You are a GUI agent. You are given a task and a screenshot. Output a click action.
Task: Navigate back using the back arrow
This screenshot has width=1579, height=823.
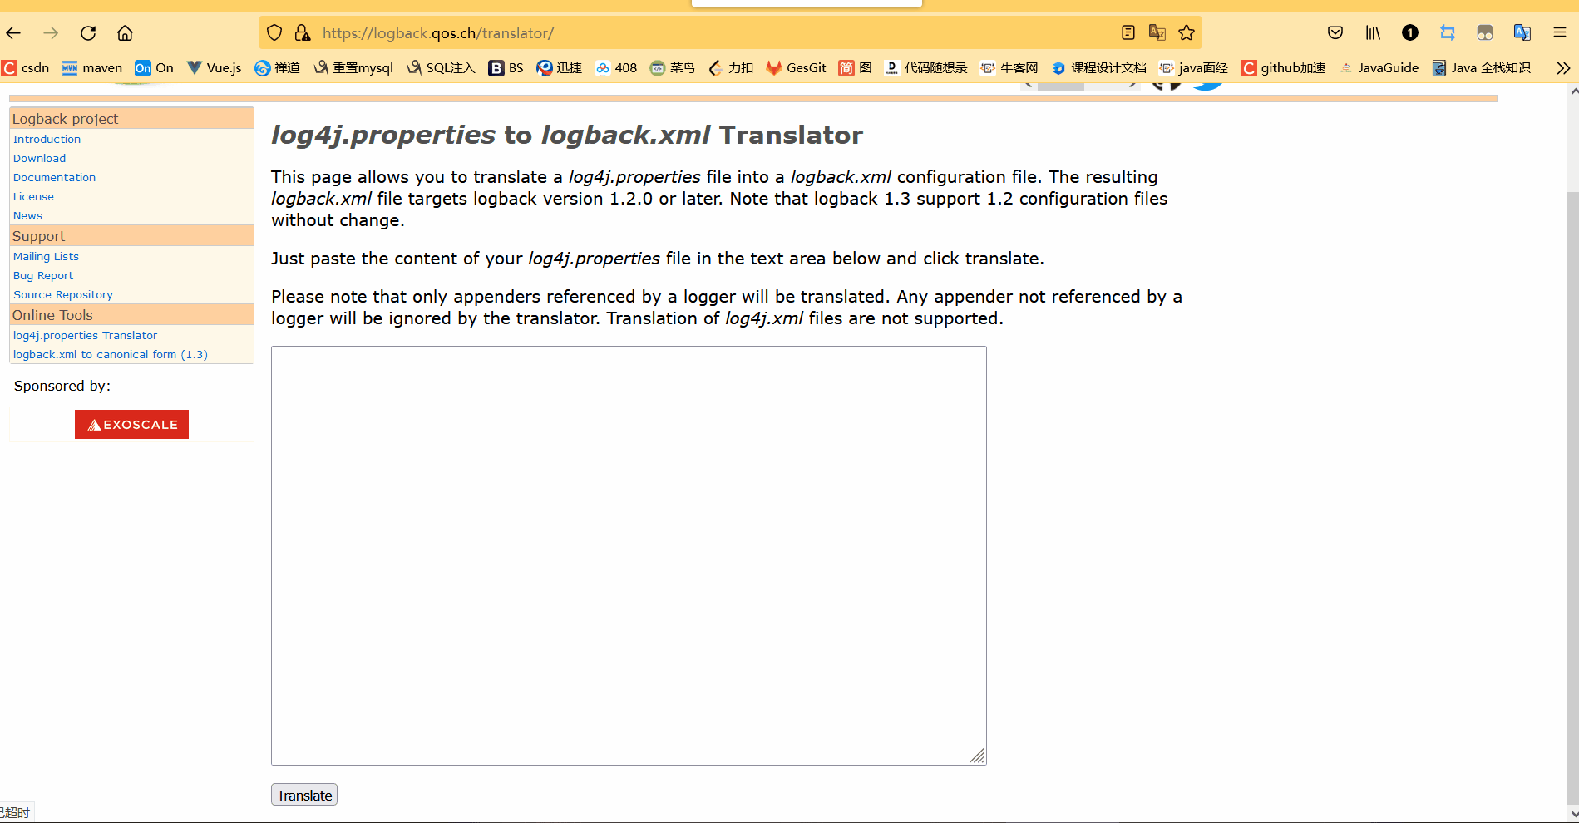coord(13,32)
